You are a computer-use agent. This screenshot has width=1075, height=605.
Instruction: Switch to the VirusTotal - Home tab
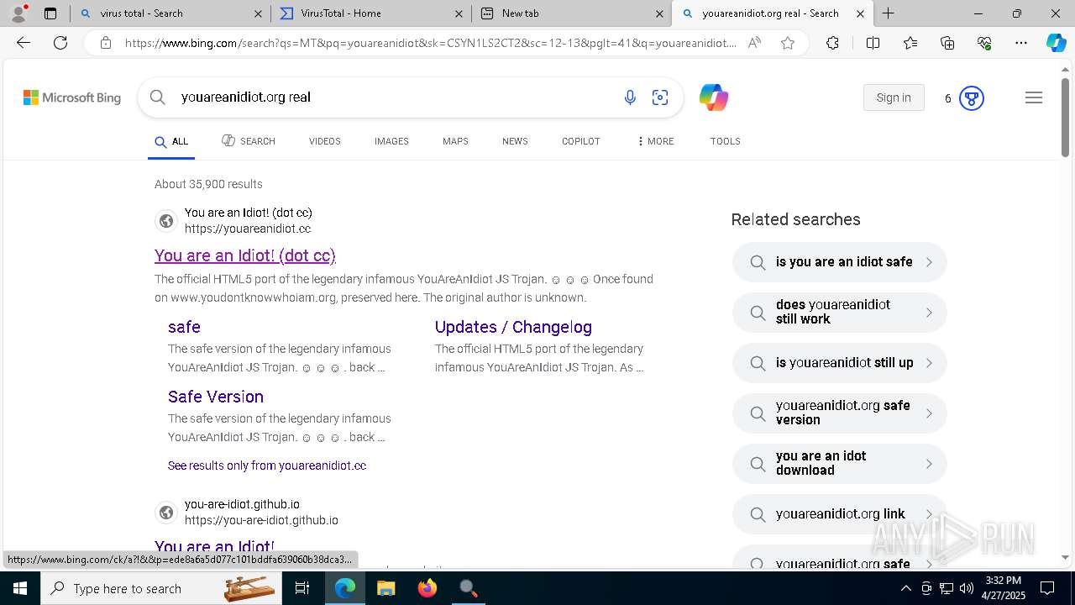click(371, 13)
